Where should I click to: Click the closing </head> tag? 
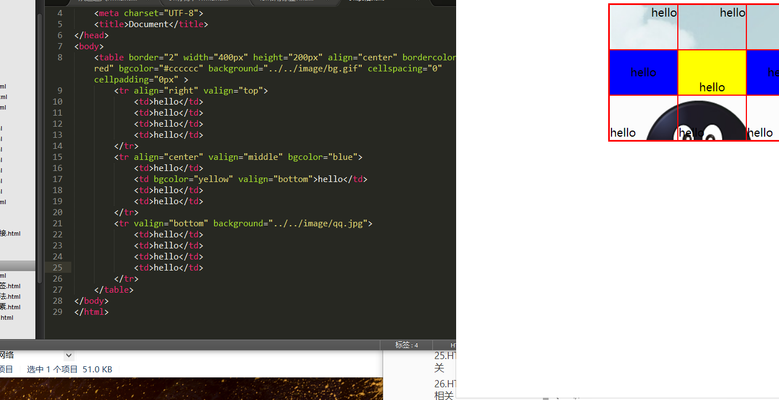[91, 35]
